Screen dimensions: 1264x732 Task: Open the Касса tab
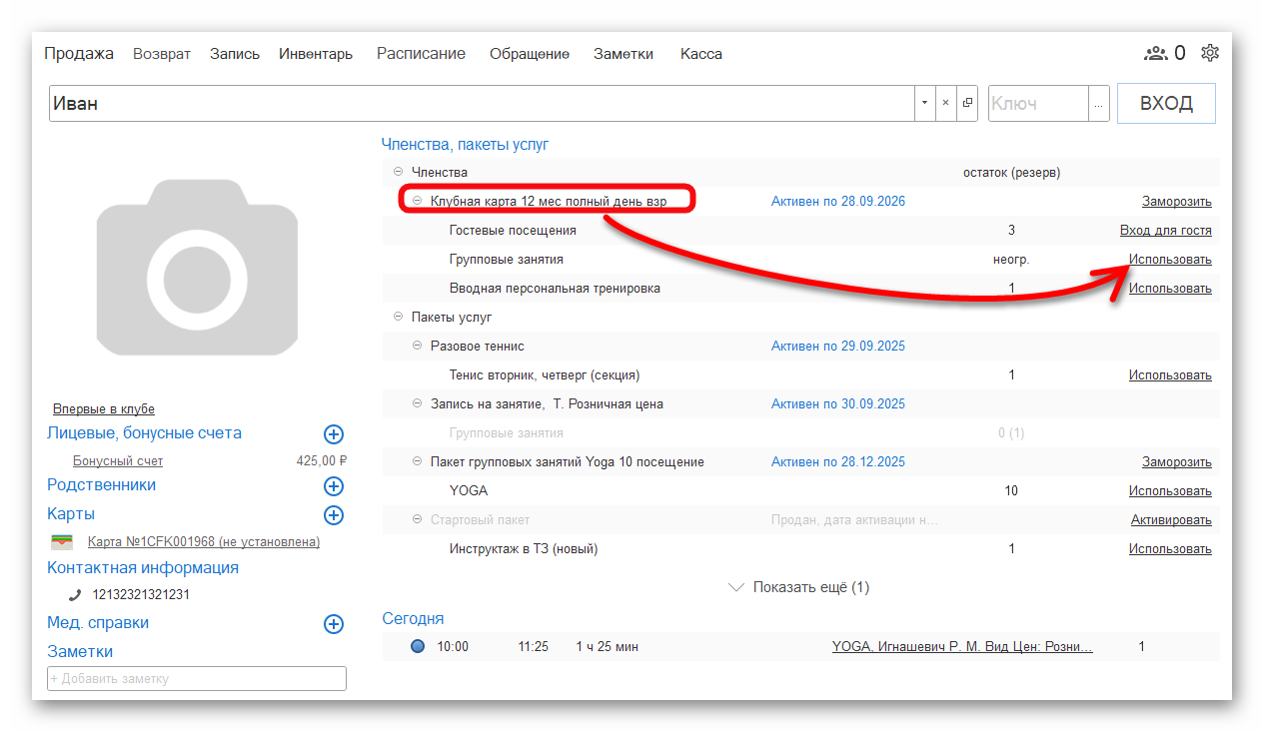(700, 54)
